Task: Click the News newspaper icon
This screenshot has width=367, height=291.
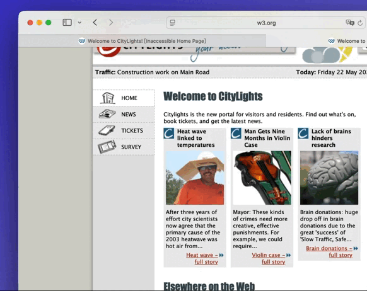Action: click(107, 114)
